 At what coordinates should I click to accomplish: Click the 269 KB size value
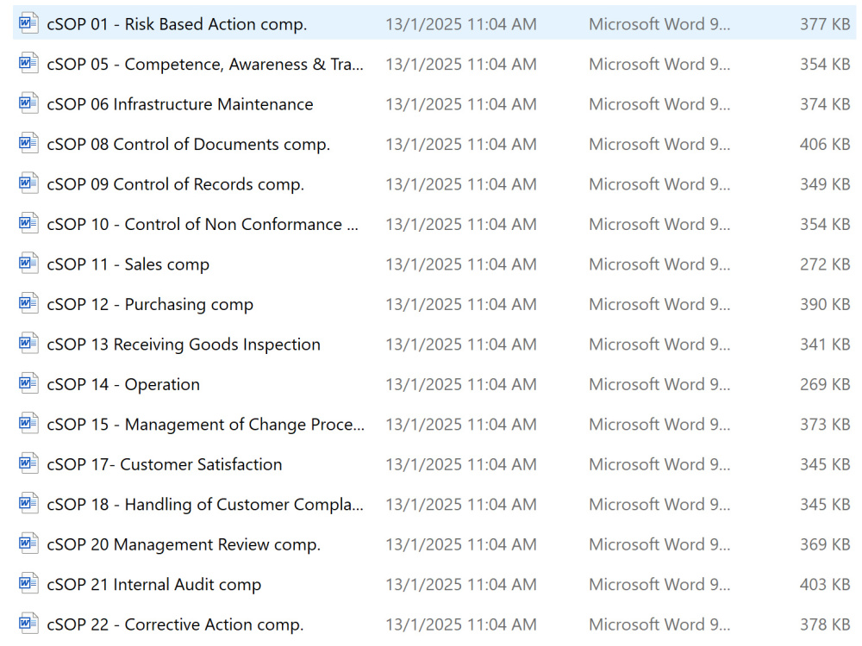click(825, 385)
